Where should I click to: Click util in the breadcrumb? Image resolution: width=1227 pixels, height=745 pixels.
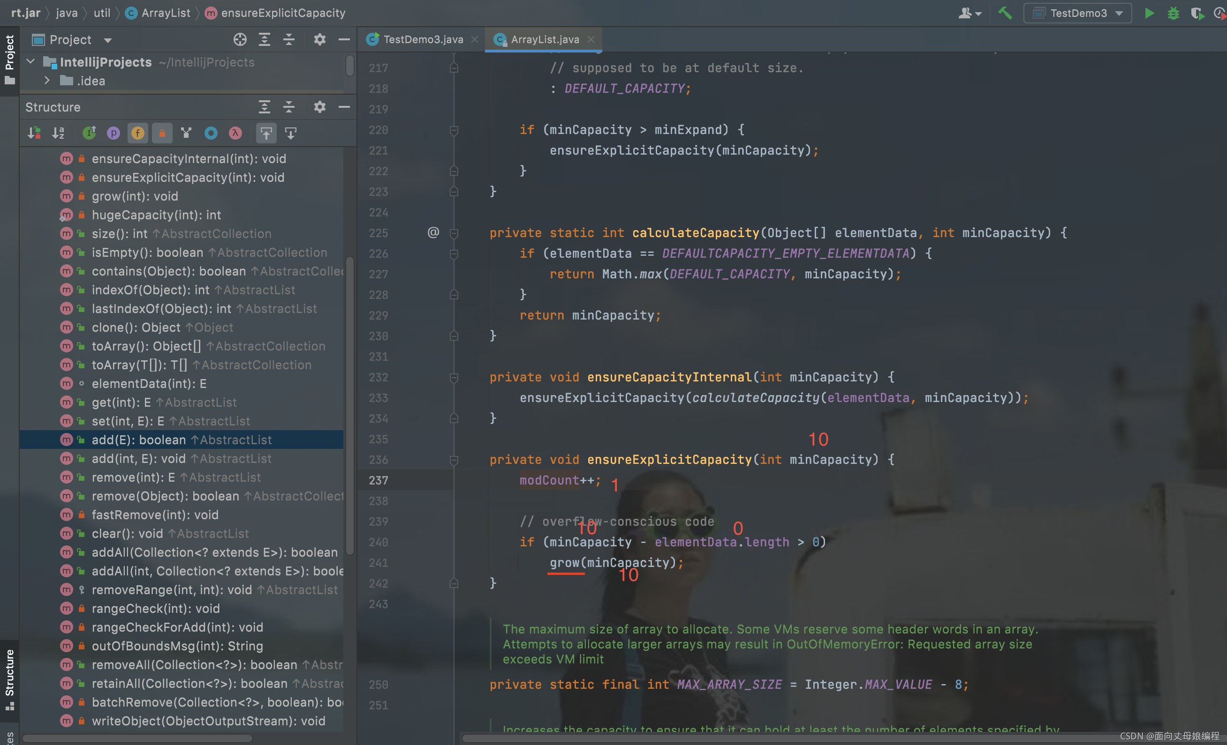tap(102, 13)
